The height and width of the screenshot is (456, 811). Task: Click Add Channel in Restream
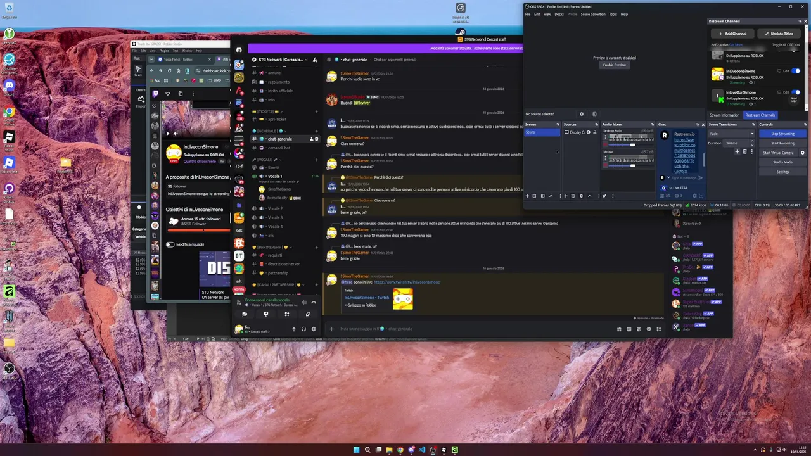[732, 34]
